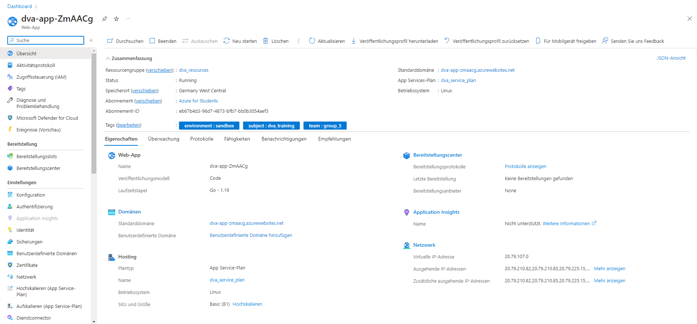Show more Ausgehende IP-Adressen
The height and width of the screenshot is (324, 697).
click(610, 269)
